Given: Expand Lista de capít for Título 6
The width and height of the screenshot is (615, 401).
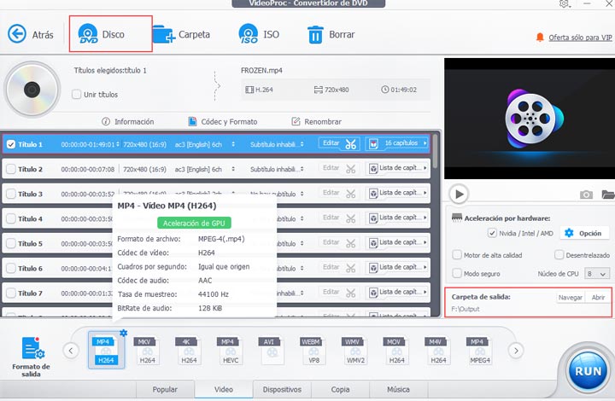Looking at the screenshot, I should [x=397, y=268].
